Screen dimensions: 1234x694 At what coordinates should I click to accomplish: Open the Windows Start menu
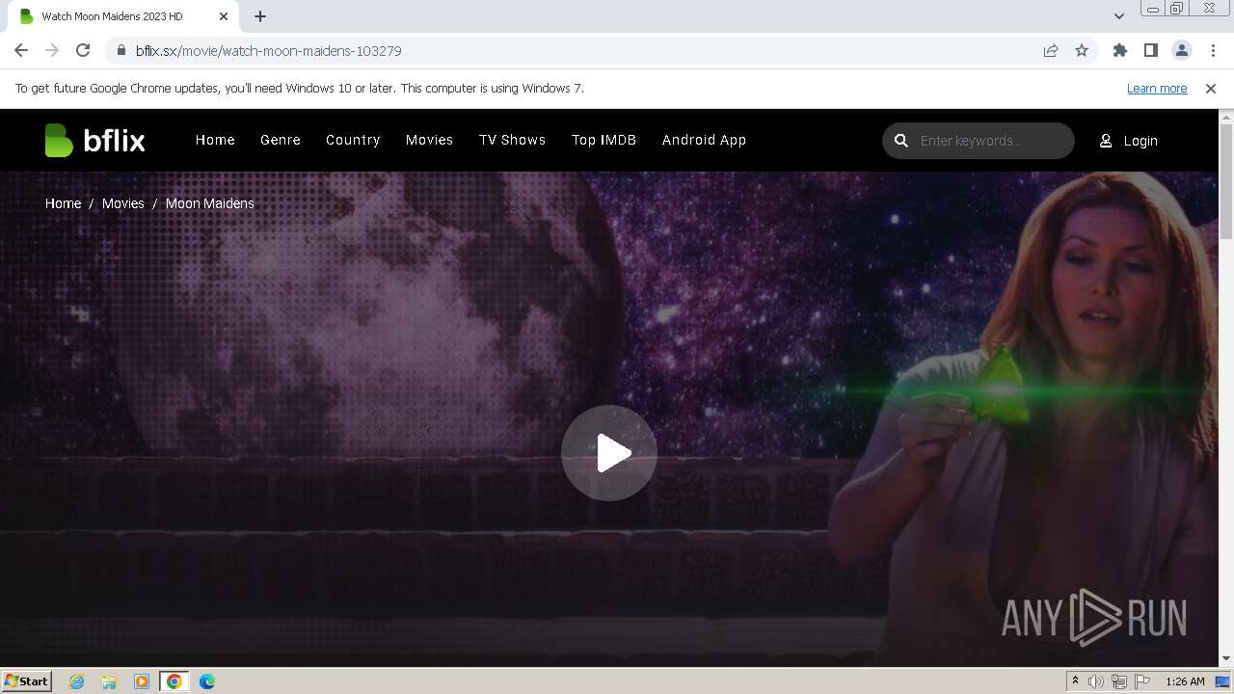point(26,681)
